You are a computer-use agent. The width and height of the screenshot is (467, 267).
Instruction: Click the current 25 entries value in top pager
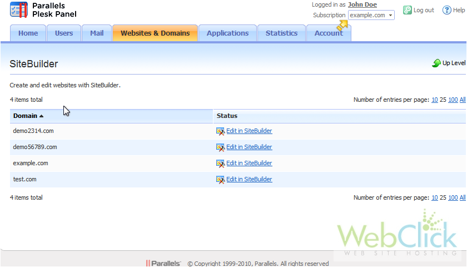[x=443, y=100]
